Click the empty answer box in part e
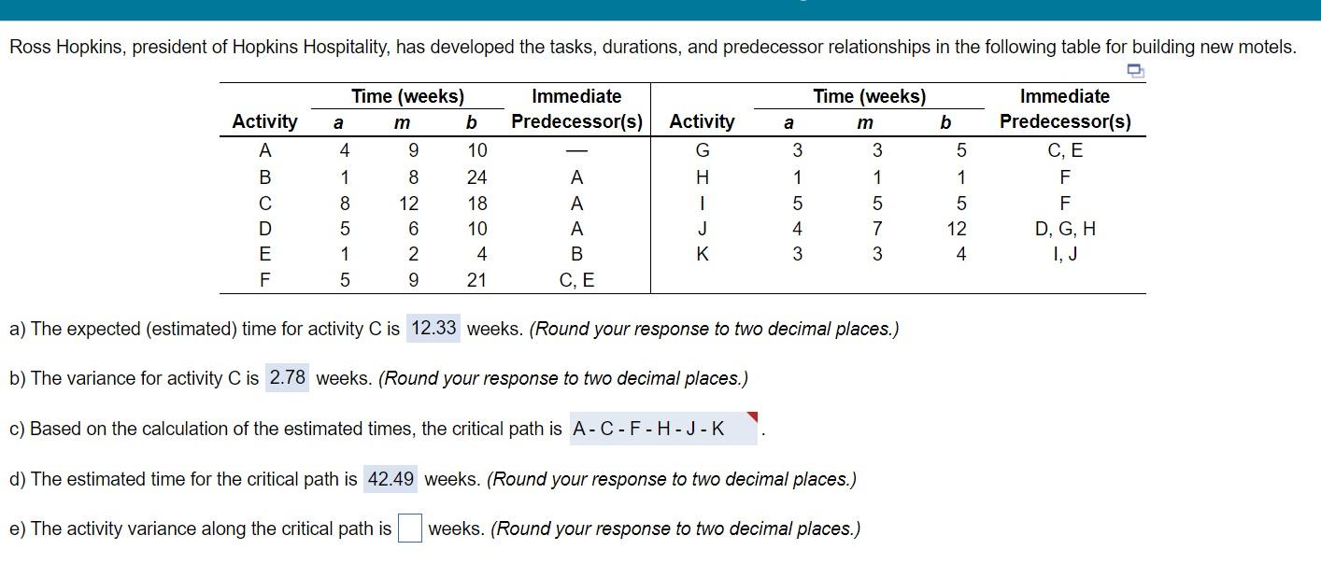Image resolution: width=1321 pixels, height=578 pixels. coord(411,527)
